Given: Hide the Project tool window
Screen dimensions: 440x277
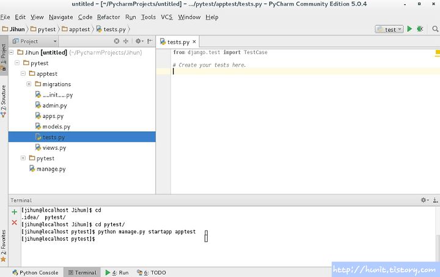Looking at the screenshot, I should pos(150,41).
